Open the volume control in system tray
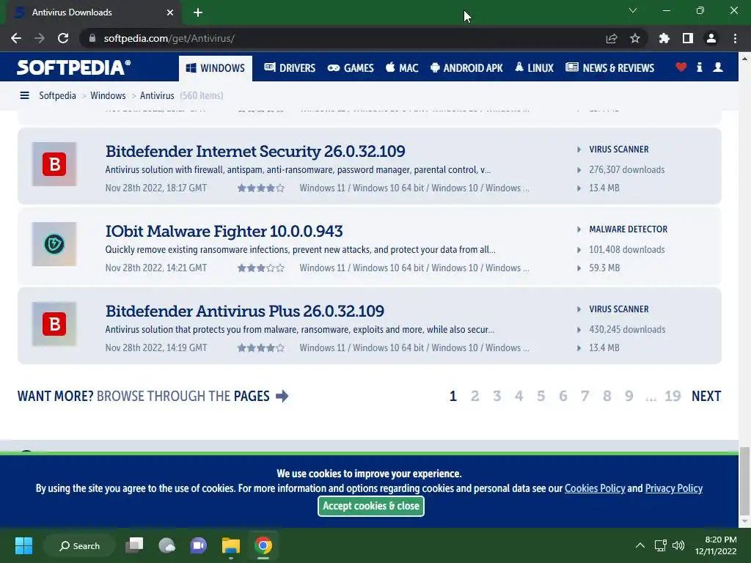 678,545
